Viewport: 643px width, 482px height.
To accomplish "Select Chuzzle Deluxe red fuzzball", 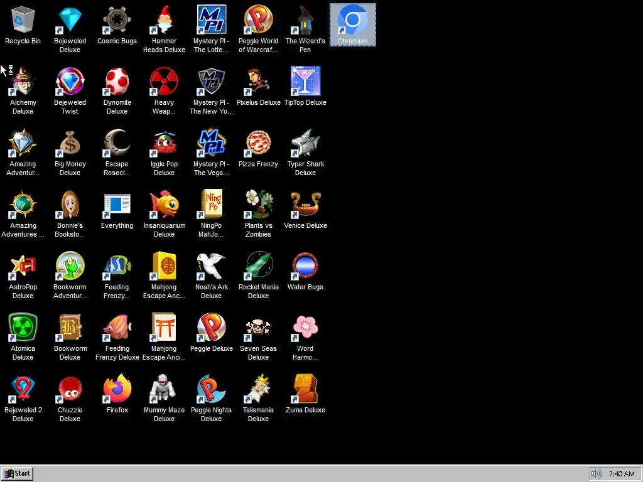I will point(70,388).
